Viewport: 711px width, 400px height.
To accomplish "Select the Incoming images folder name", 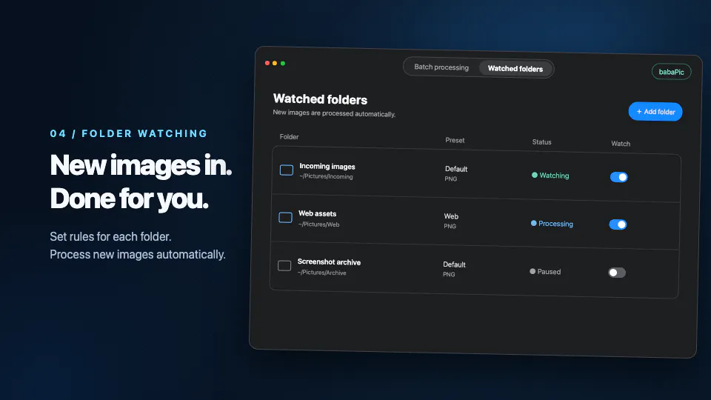I will [x=327, y=167].
